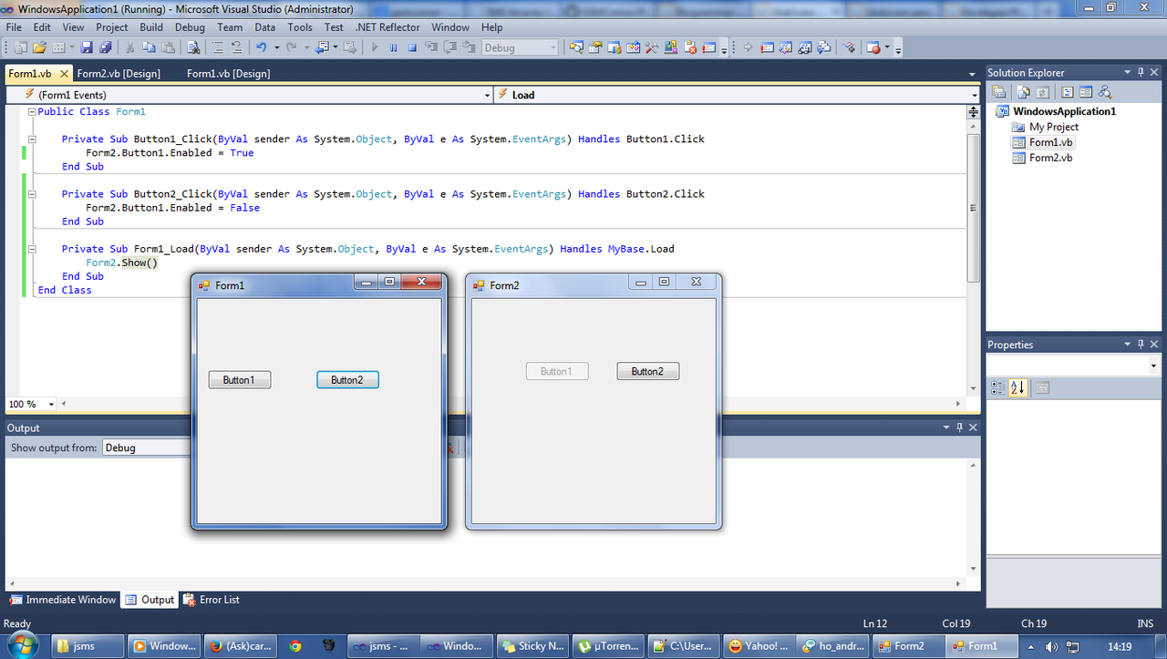Click the Breakpoints red circle icon
This screenshot has width=1167, height=659.
click(873, 47)
